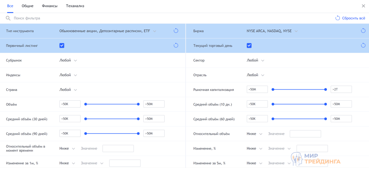Viewport: 369px width, 170px height.
Task: Close the filter dialog with X
Action: [363, 6]
